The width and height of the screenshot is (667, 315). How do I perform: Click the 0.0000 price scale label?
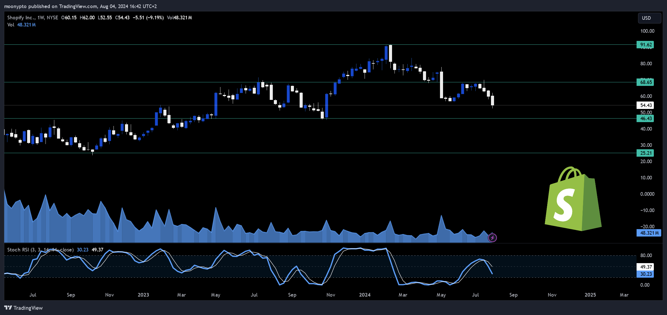[x=647, y=194]
